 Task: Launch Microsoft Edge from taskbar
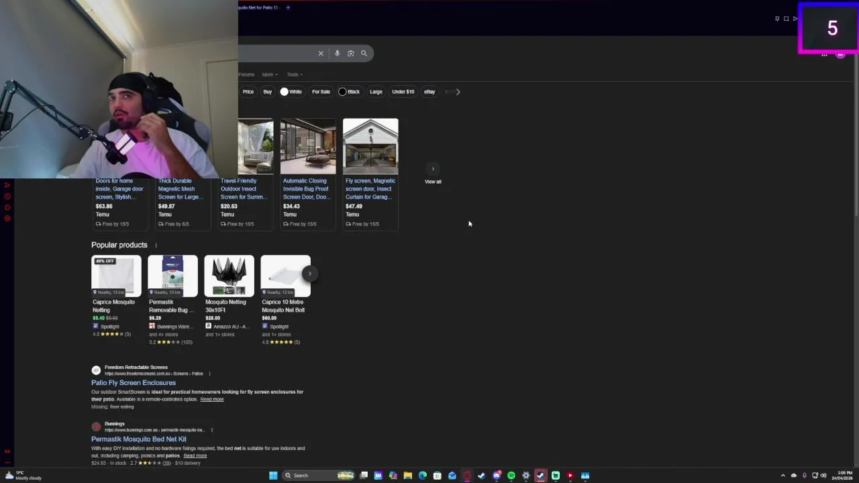[x=422, y=476]
